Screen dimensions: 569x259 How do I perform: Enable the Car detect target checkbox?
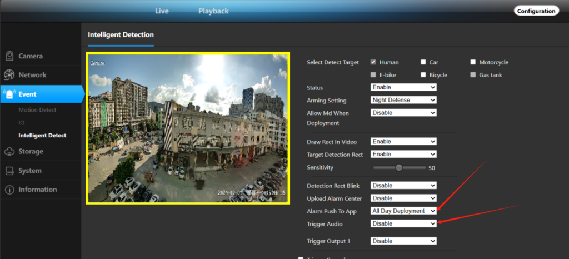coord(423,62)
